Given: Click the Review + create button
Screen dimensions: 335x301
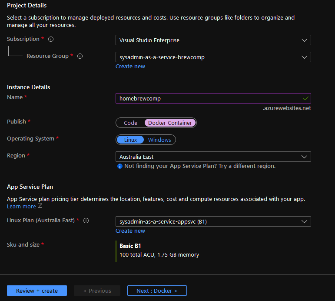Looking at the screenshot, I should click(x=37, y=291).
